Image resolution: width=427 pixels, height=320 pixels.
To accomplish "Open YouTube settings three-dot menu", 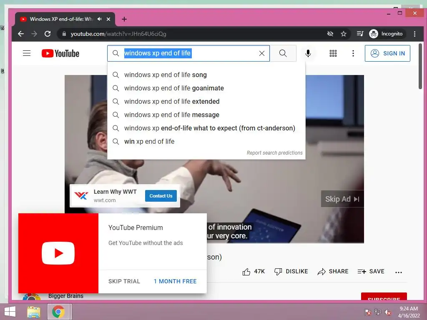I will click(353, 53).
